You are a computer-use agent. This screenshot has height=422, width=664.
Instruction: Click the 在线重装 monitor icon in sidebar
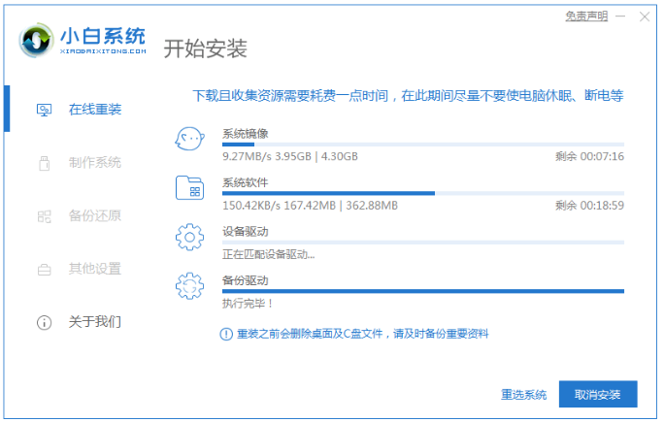44,110
